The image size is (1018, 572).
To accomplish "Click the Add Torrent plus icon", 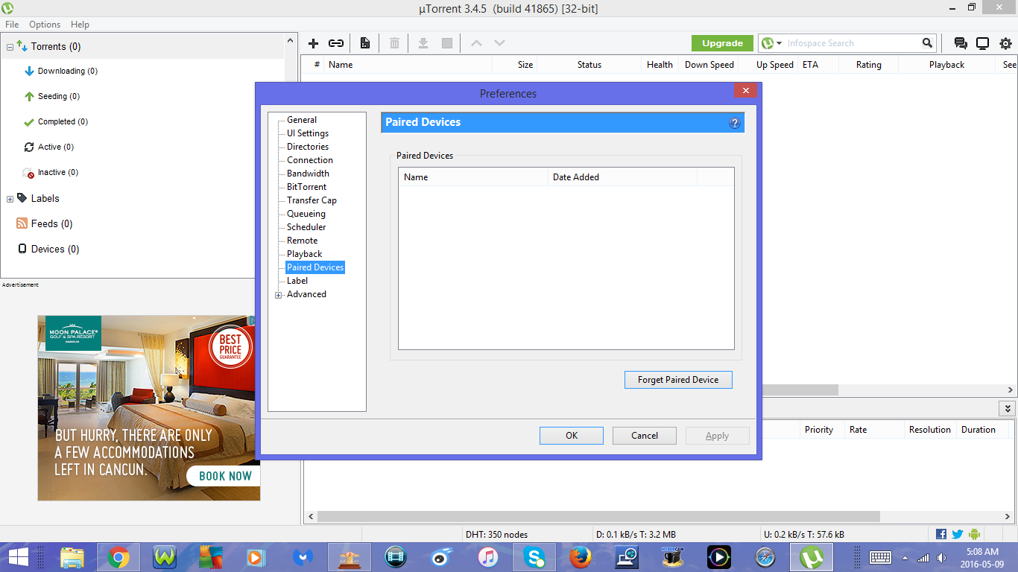I will pos(313,43).
